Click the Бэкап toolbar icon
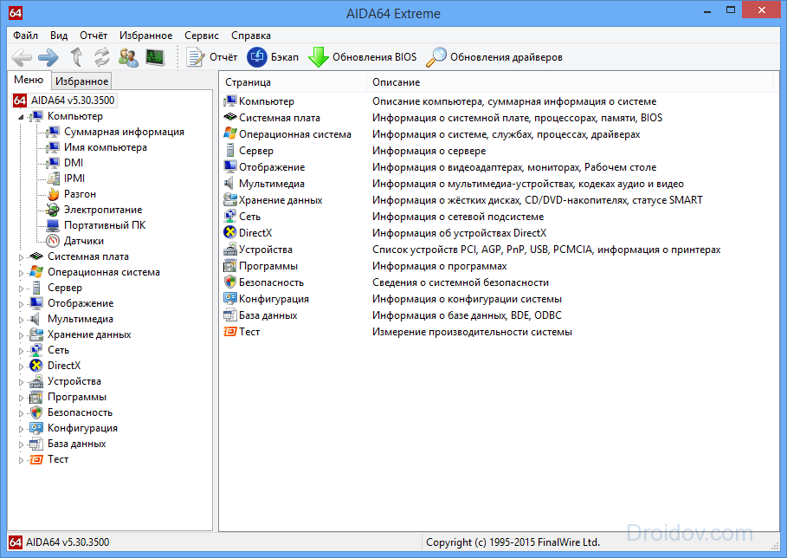 pos(257,57)
